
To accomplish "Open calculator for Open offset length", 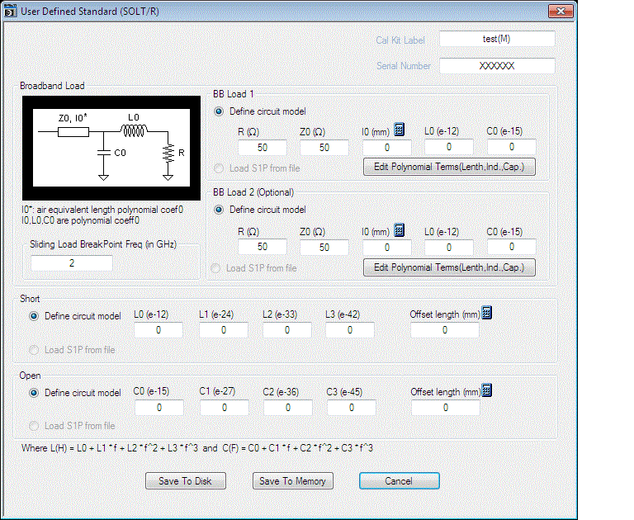I will tap(487, 390).
